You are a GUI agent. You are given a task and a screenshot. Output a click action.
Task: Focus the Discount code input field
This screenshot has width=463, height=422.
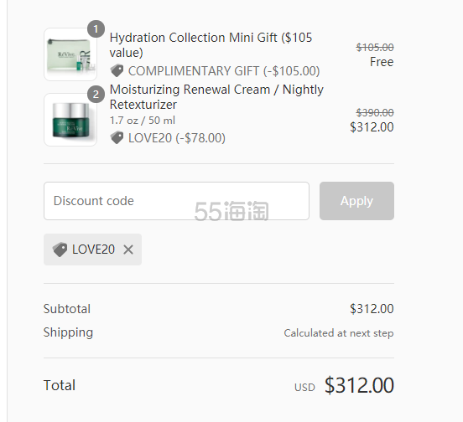pyautogui.click(x=176, y=201)
